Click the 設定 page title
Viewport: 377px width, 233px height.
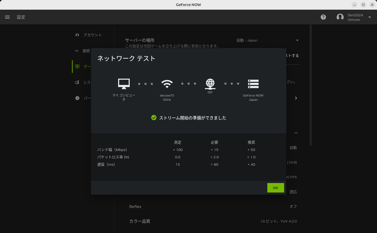point(21,17)
